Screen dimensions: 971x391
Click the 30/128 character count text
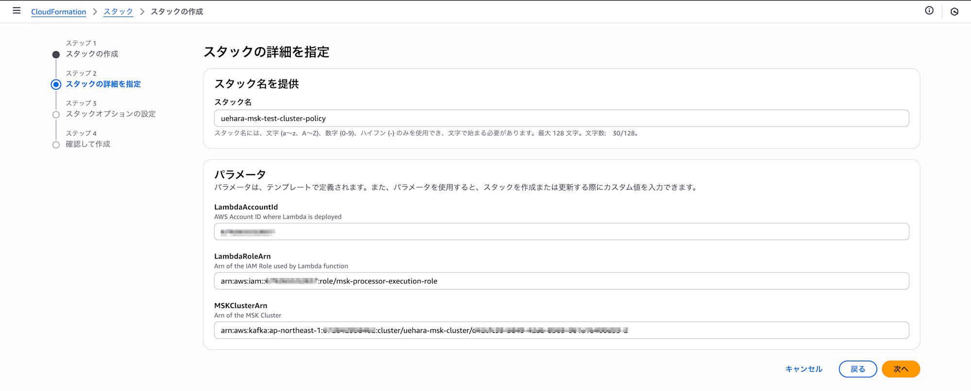click(x=625, y=133)
